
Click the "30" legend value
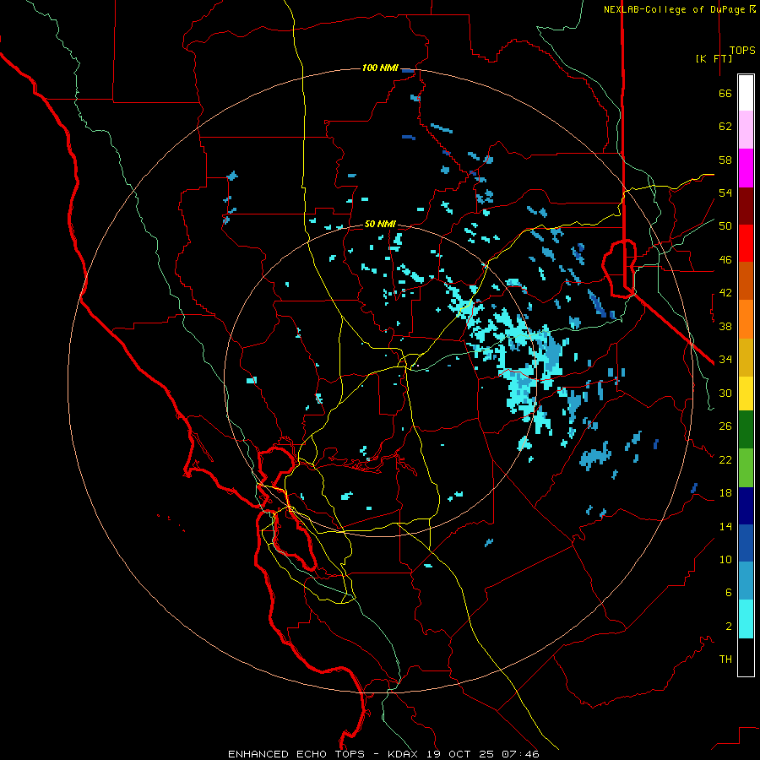(725, 393)
